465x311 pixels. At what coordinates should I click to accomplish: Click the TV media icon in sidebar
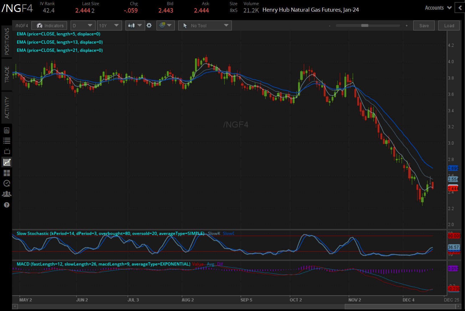click(x=7, y=151)
